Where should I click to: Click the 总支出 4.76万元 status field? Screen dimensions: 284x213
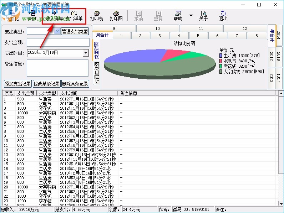coord(90,209)
